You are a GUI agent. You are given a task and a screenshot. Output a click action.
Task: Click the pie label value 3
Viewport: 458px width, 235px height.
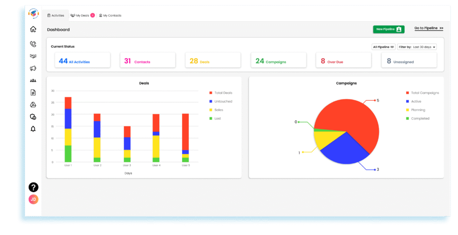(377, 169)
